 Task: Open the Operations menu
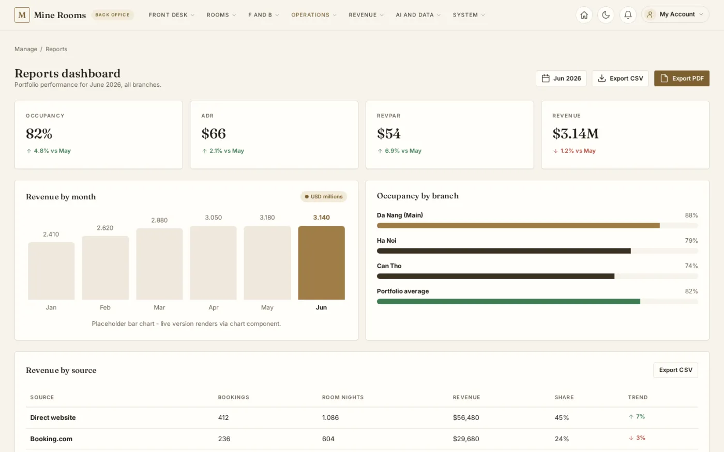coord(314,15)
